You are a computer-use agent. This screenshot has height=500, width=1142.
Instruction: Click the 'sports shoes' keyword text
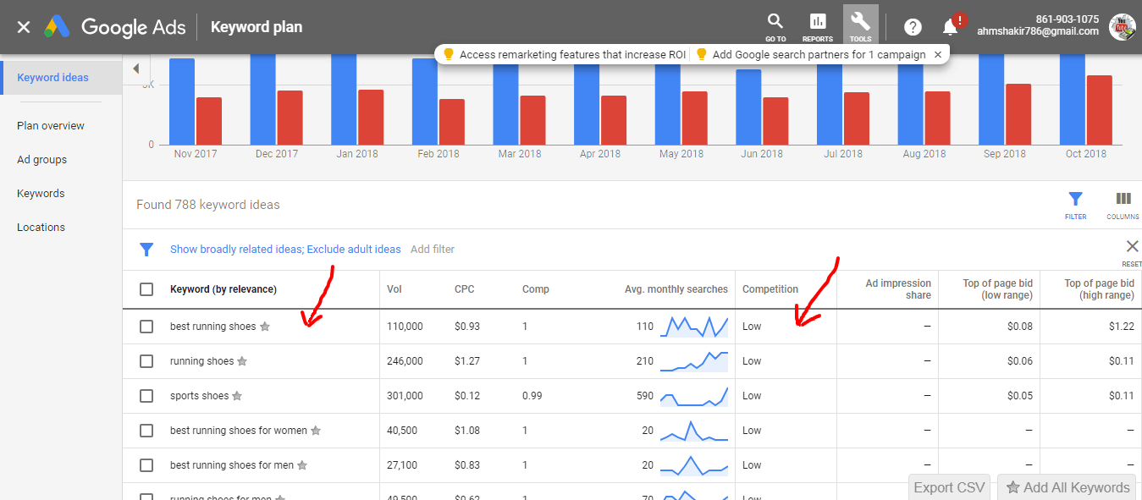[x=199, y=396]
